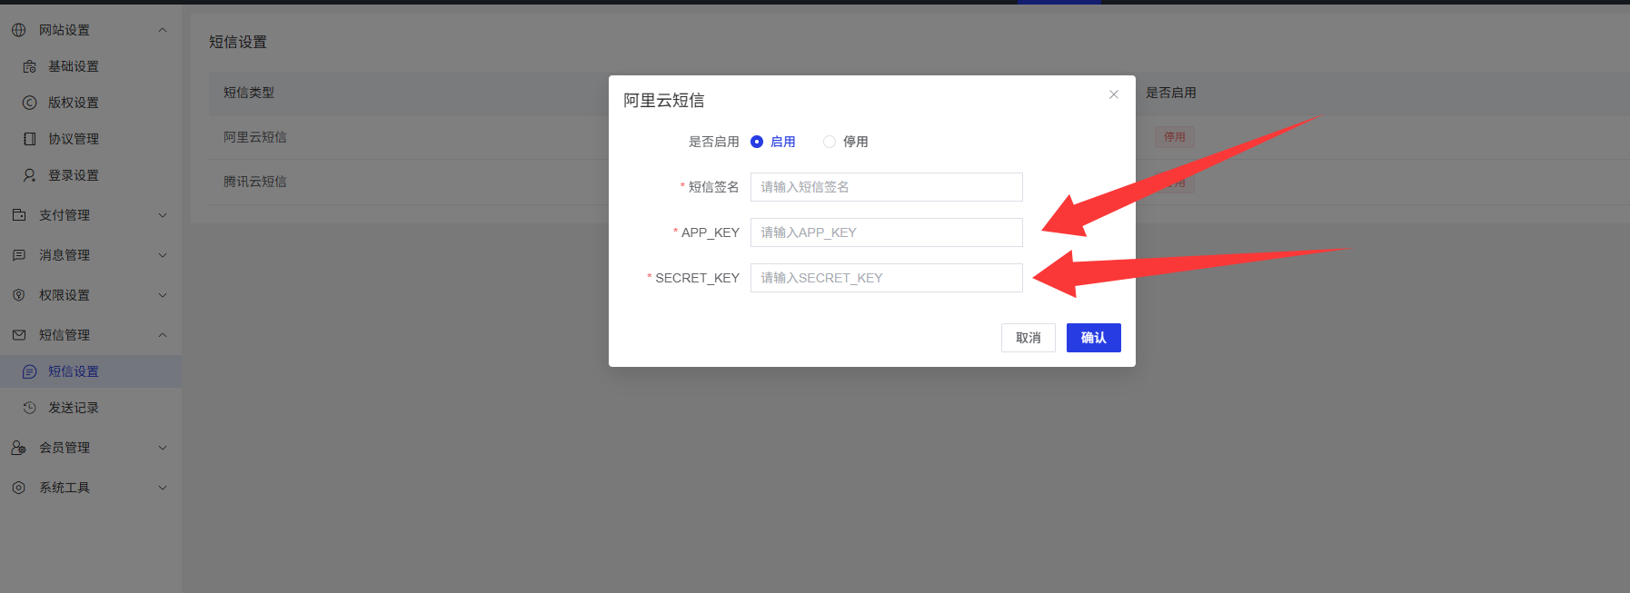Image resolution: width=1630 pixels, height=593 pixels.
Task: Open the 版权设置 menu item
Action: click(91, 103)
